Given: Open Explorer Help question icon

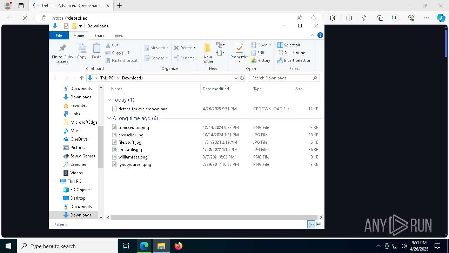Looking at the screenshot, I should (320, 35).
